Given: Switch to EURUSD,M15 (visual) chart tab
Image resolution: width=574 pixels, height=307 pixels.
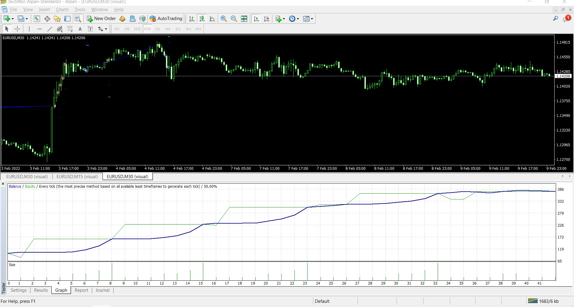Looking at the screenshot, I should [77, 176].
